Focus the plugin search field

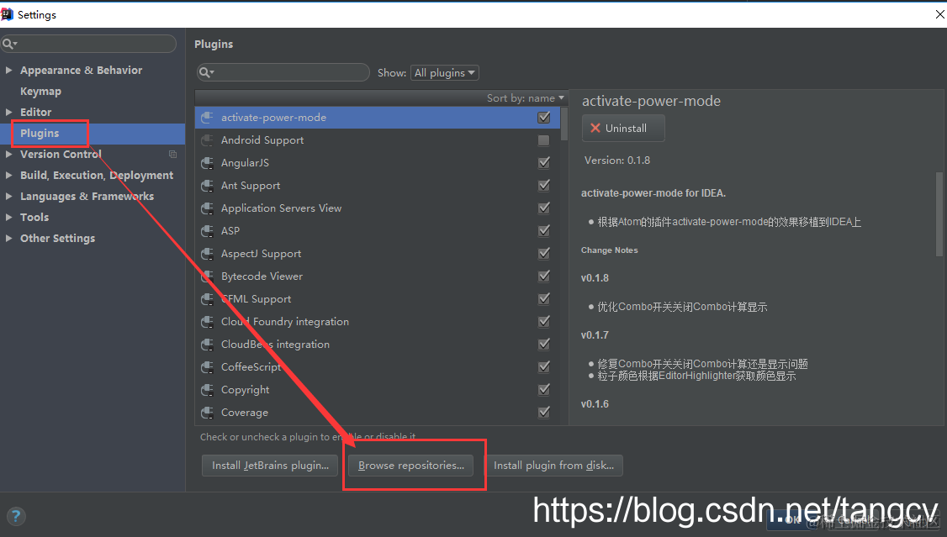point(283,72)
